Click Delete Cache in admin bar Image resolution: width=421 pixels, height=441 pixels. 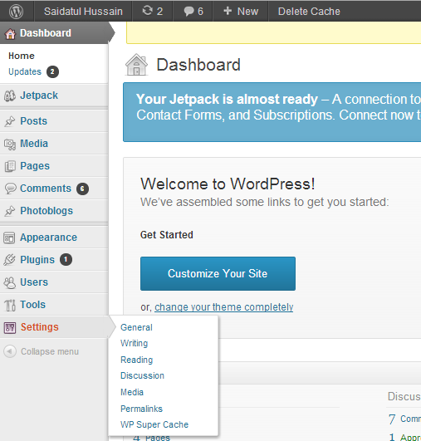click(309, 12)
